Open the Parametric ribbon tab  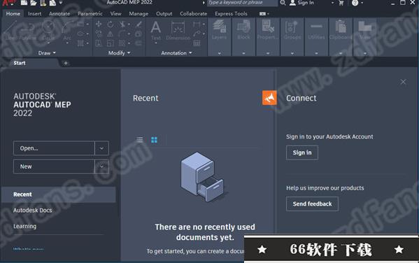click(x=90, y=13)
